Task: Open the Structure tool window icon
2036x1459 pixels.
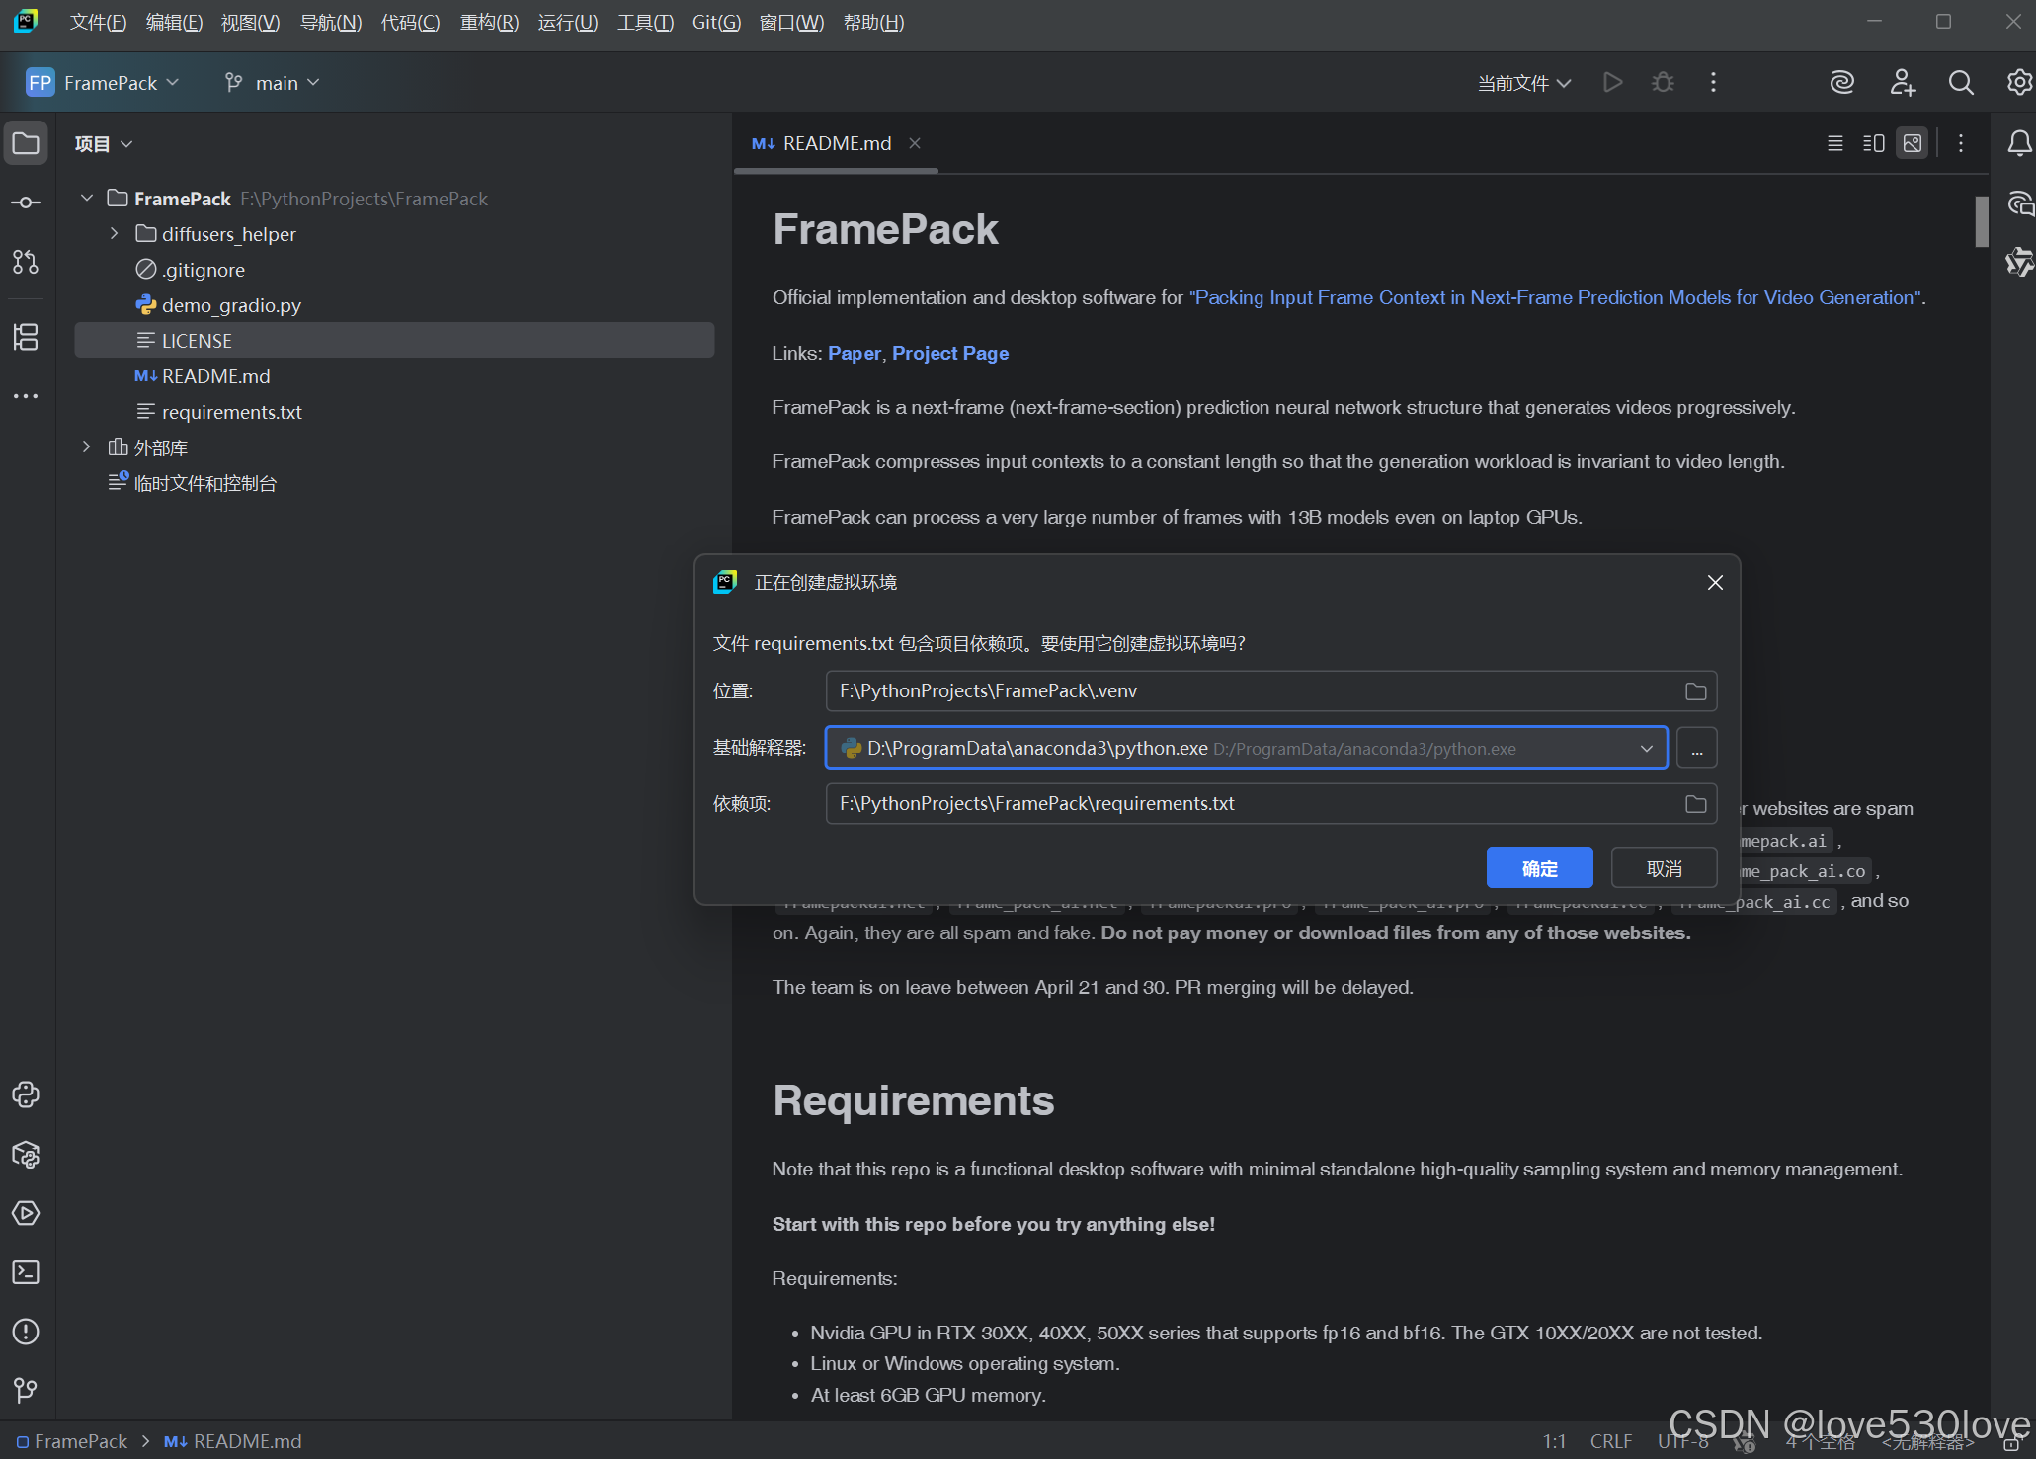Action: click(26, 337)
